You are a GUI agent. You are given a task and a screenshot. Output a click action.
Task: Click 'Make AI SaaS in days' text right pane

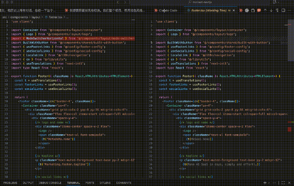pos(223,164)
